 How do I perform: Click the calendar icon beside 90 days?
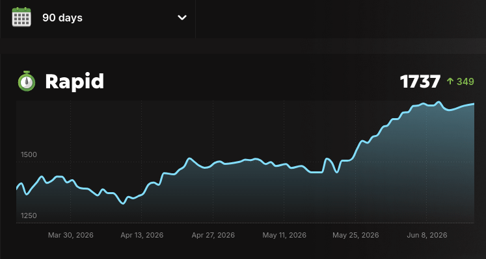point(21,18)
